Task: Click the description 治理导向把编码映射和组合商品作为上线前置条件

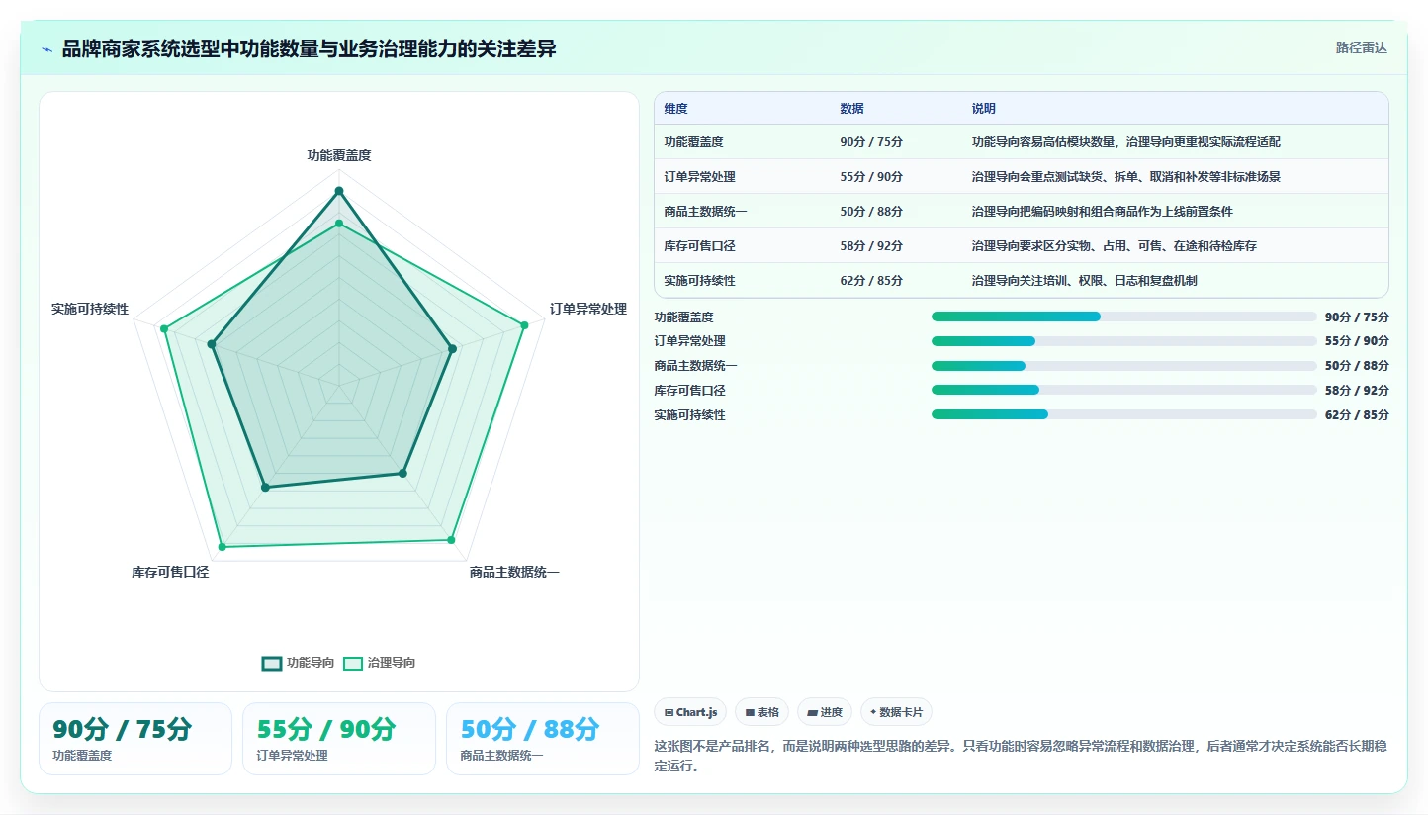Action: [1103, 212]
